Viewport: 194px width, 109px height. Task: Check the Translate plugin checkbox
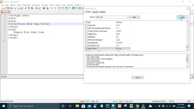[x=87, y=25]
